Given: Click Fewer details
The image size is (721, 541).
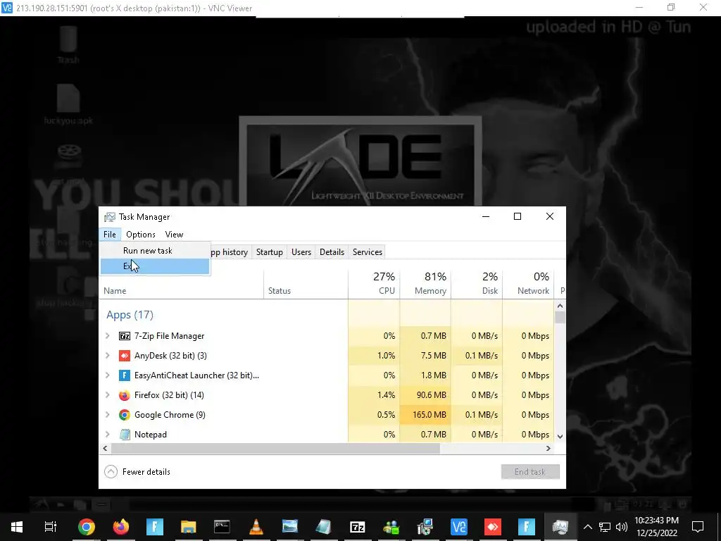Looking at the screenshot, I should pyautogui.click(x=146, y=472).
